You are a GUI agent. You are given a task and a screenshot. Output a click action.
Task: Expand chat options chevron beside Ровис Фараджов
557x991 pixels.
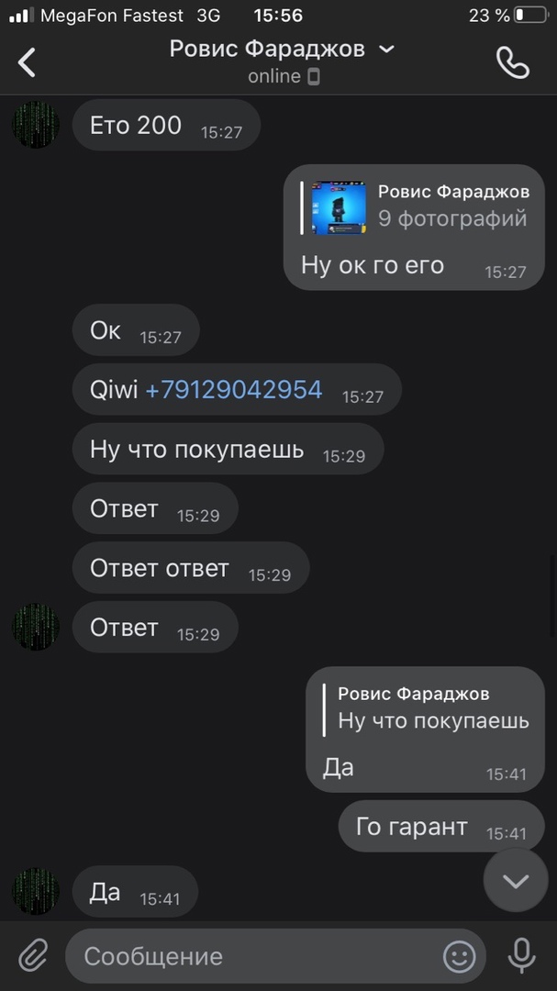pos(386,50)
